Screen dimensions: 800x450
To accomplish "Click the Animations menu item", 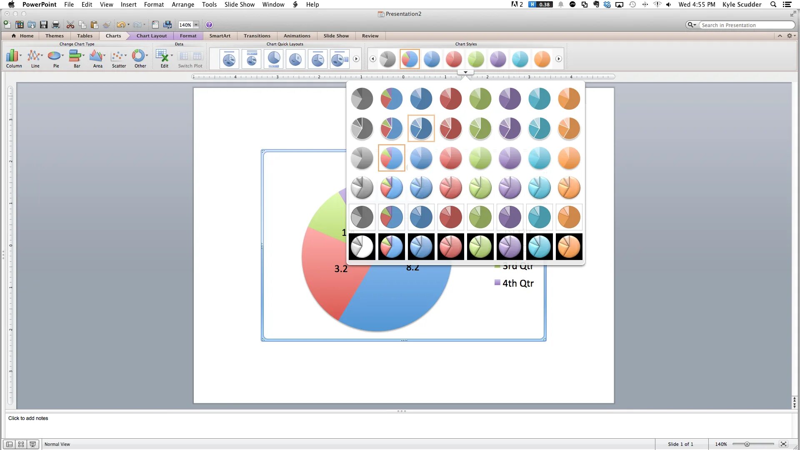I will (297, 36).
